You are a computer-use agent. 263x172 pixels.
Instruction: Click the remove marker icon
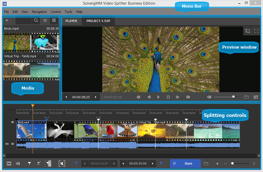coord(39,164)
